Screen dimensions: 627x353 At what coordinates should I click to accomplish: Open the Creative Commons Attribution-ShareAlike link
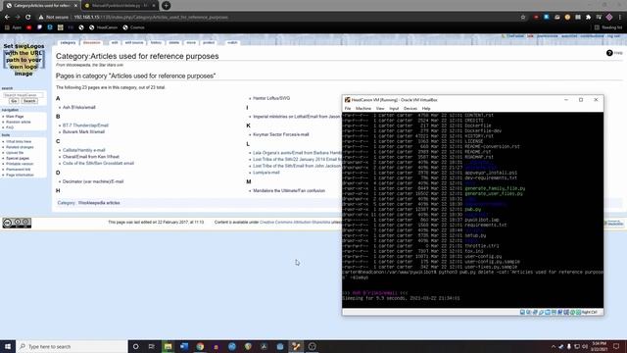tap(295, 223)
